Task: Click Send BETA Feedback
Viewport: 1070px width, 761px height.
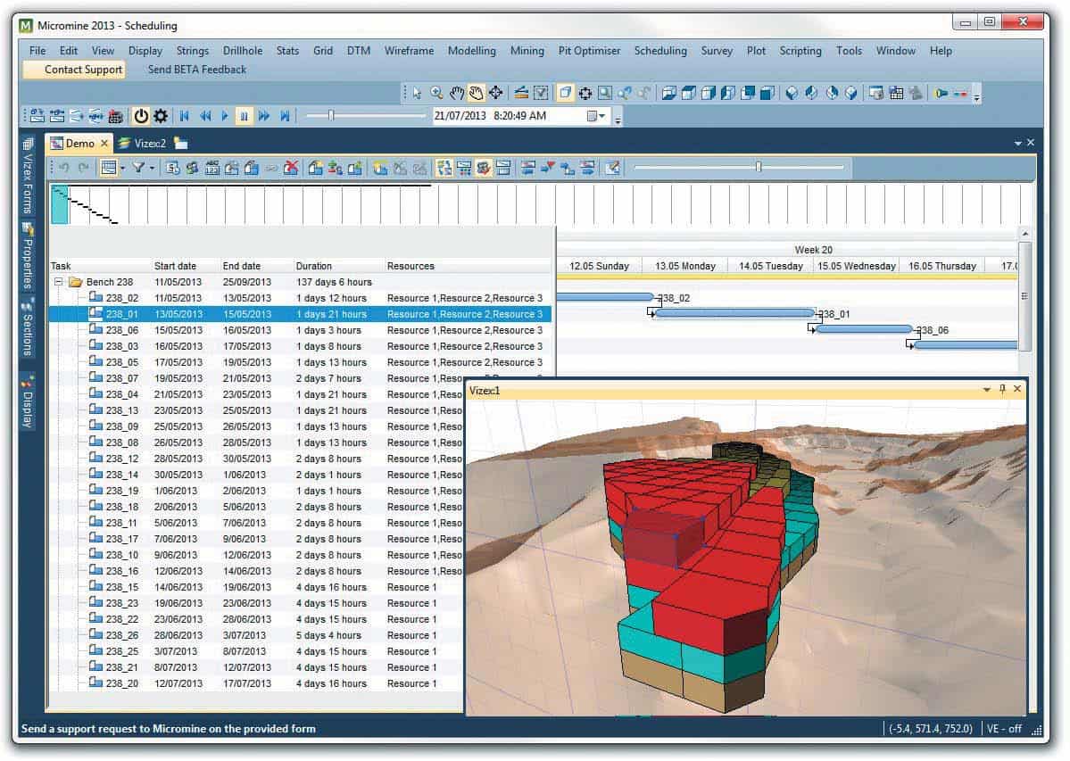Action: pyautogui.click(x=195, y=69)
